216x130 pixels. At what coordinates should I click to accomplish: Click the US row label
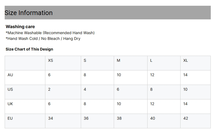coord(10,89)
